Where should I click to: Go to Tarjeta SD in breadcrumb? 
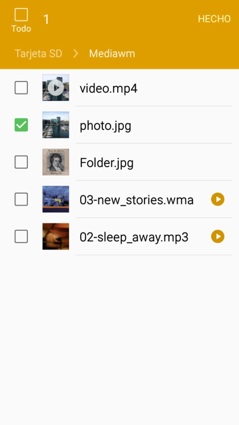[x=38, y=54]
